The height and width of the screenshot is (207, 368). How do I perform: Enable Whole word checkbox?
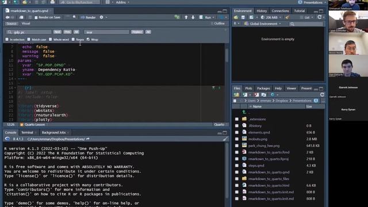coord(50,40)
